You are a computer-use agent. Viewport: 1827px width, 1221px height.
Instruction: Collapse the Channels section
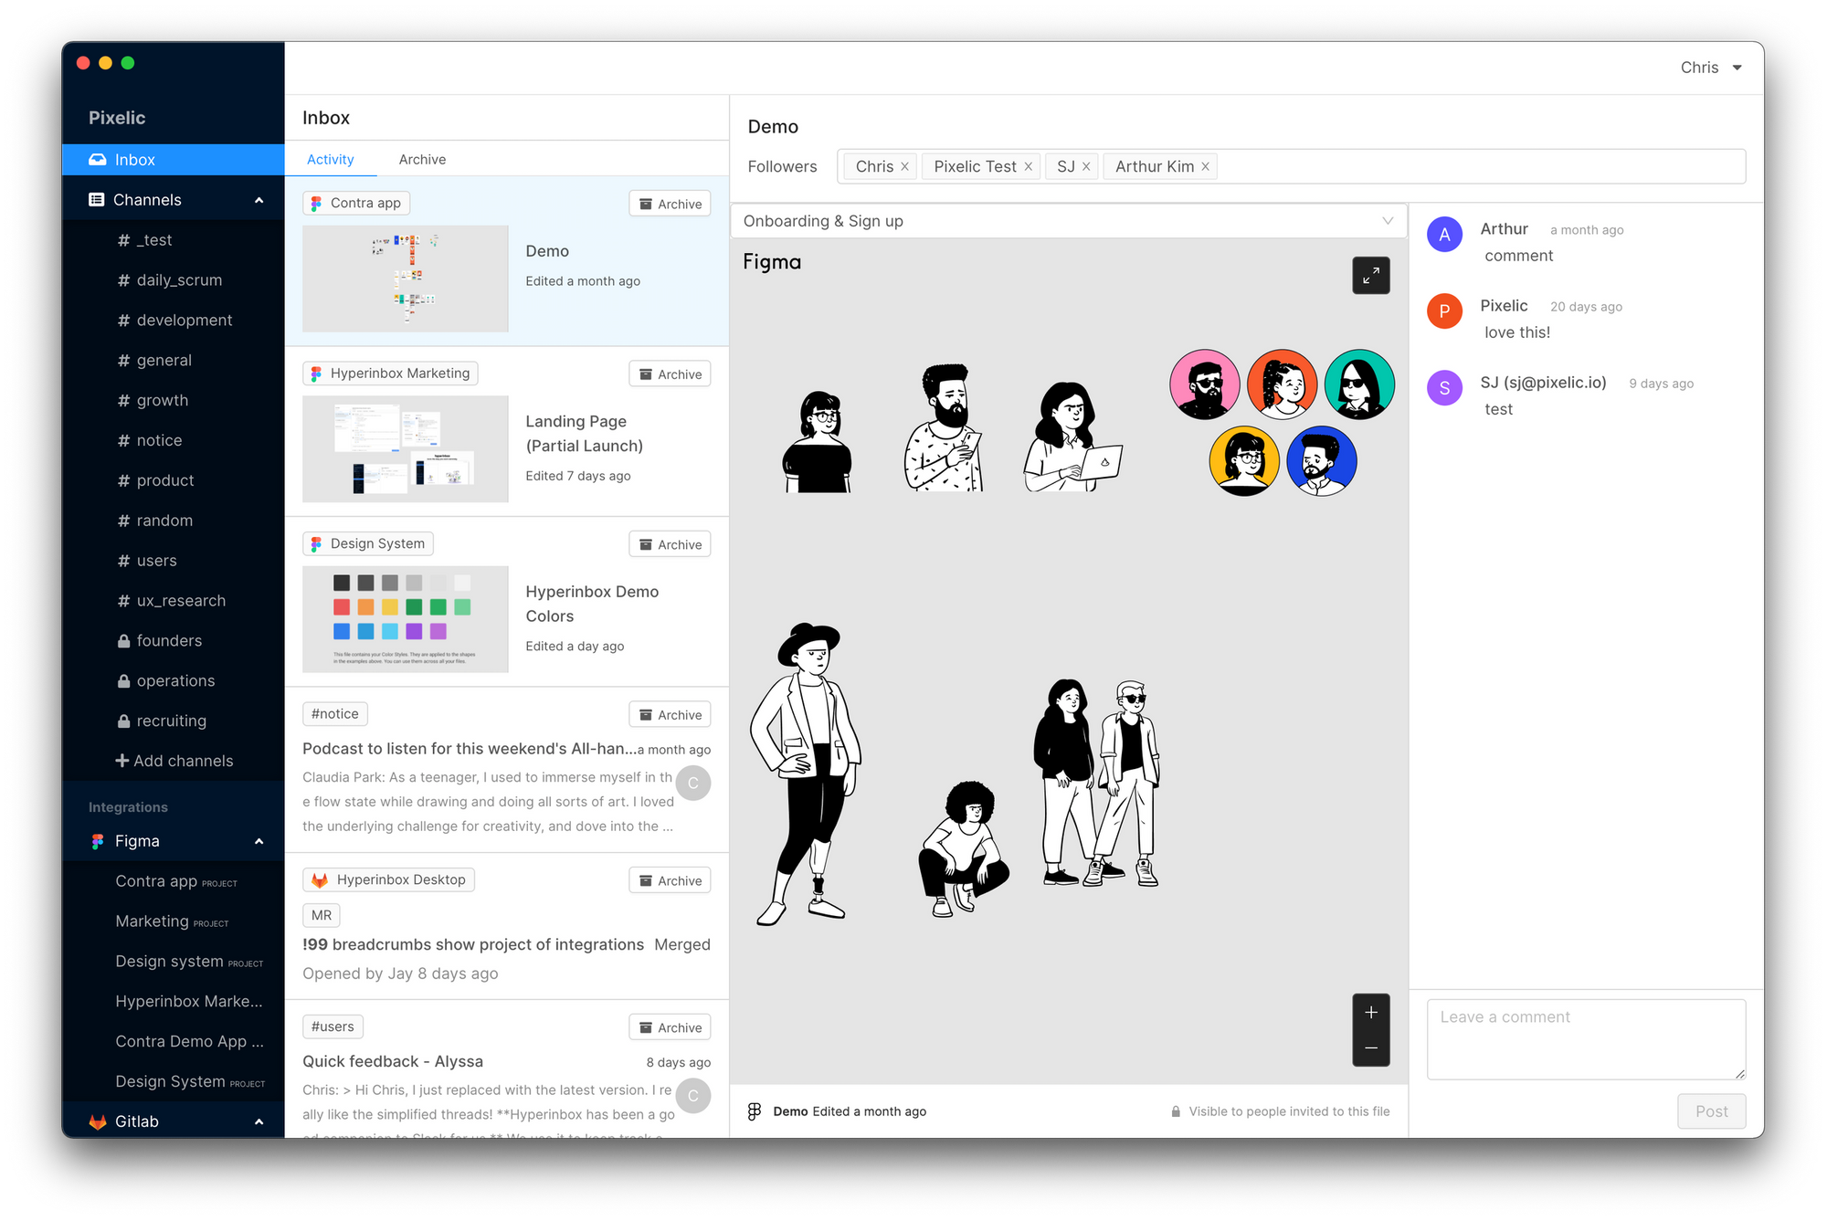click(259, 200)
